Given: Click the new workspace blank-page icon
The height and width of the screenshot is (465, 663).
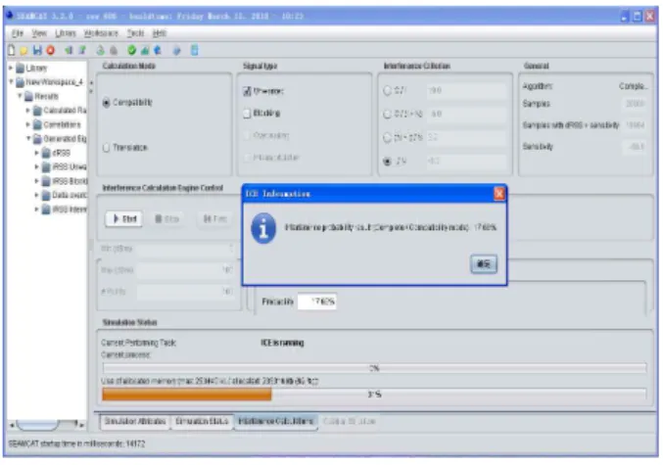Looking at the screenshot, I should tap(12, 50).
